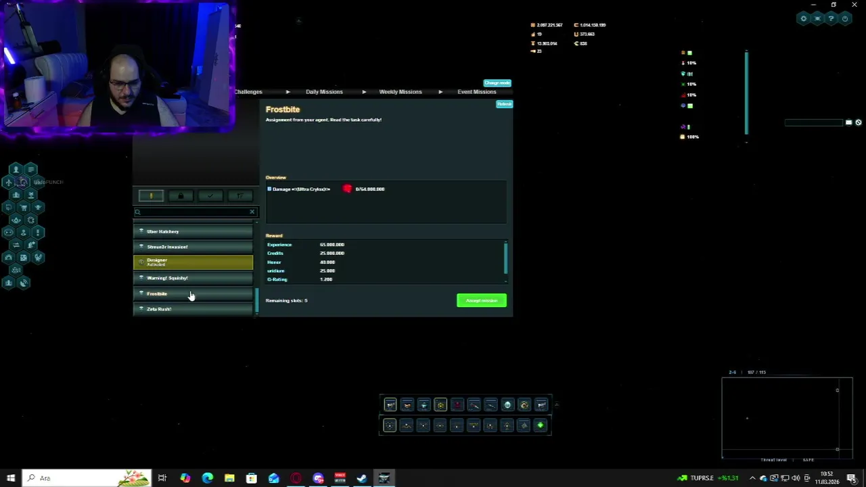Click the Accept mission button

(482, 300)
